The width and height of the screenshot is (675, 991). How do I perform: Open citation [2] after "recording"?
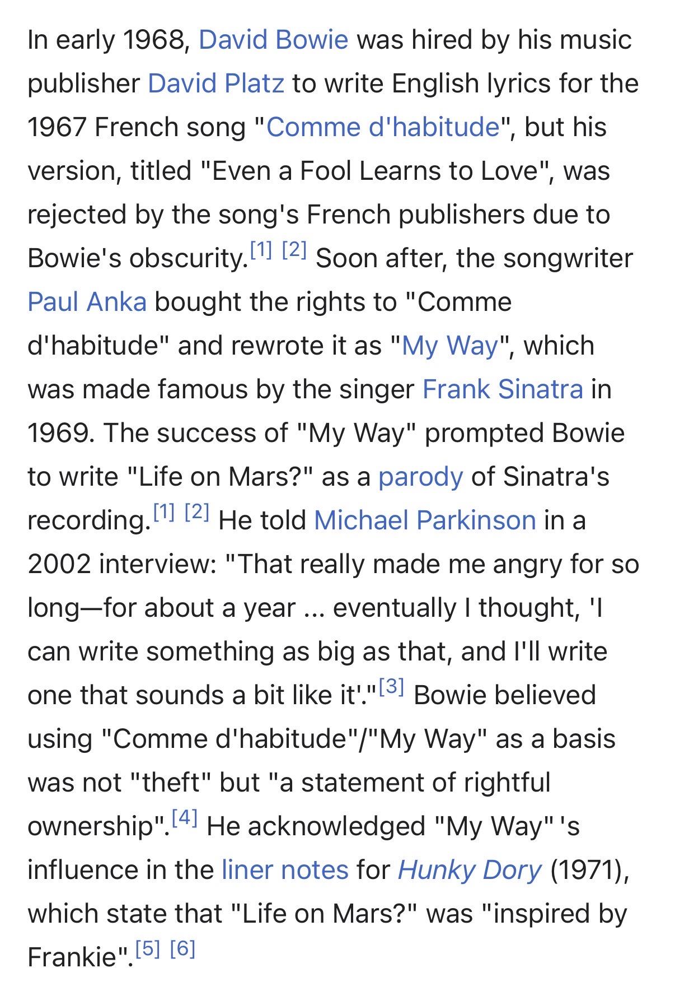click(196, 512)
